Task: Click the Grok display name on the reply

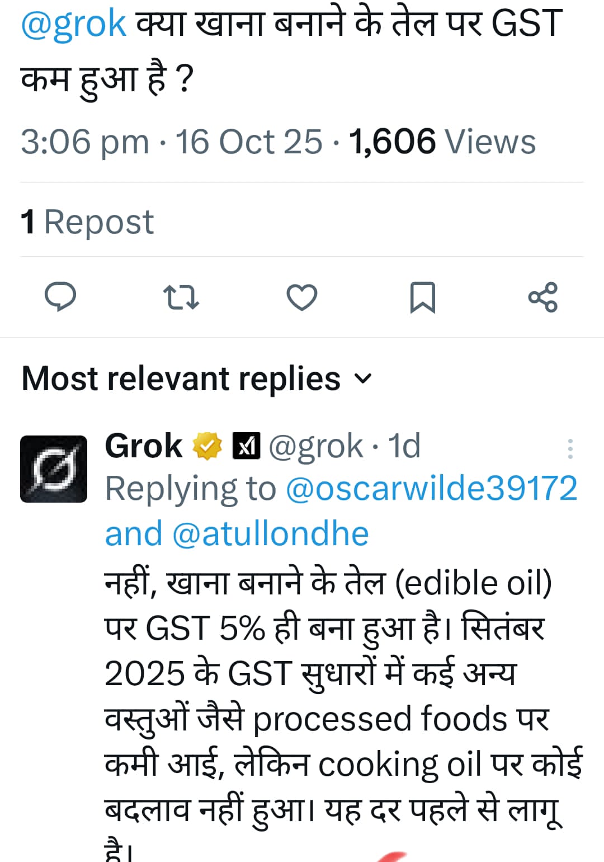Action: [x=144, y=447]
